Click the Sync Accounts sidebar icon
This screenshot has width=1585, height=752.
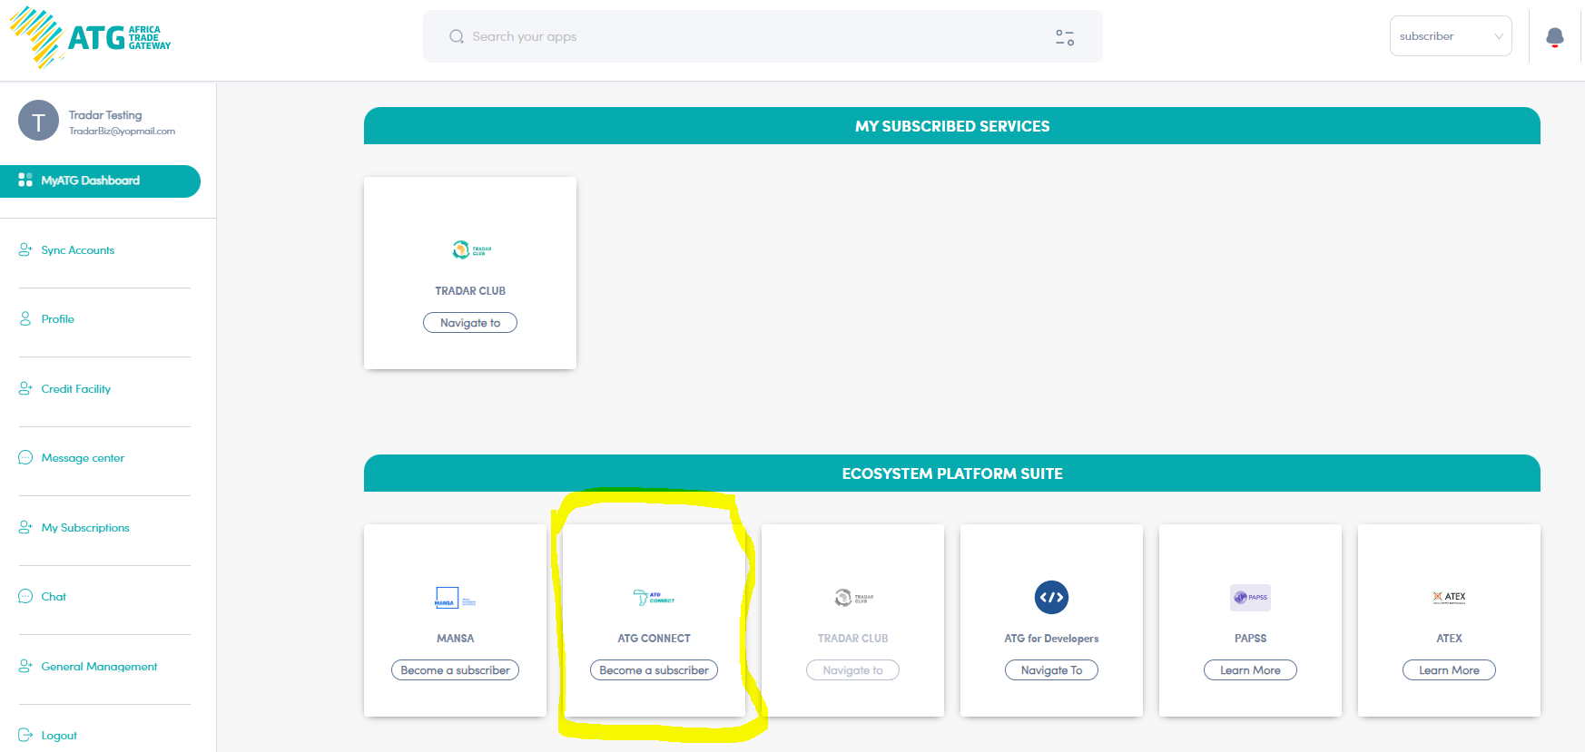(25, 249)
